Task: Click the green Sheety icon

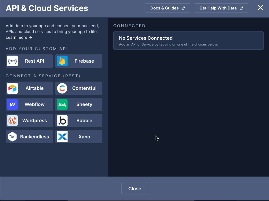Action: pyautogui.click(x=62, y=104)
